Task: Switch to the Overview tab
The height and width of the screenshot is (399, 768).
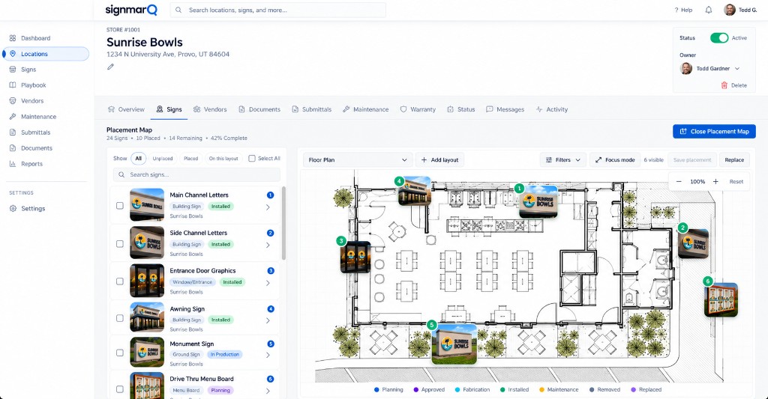Action: click(x=126, y=109)
